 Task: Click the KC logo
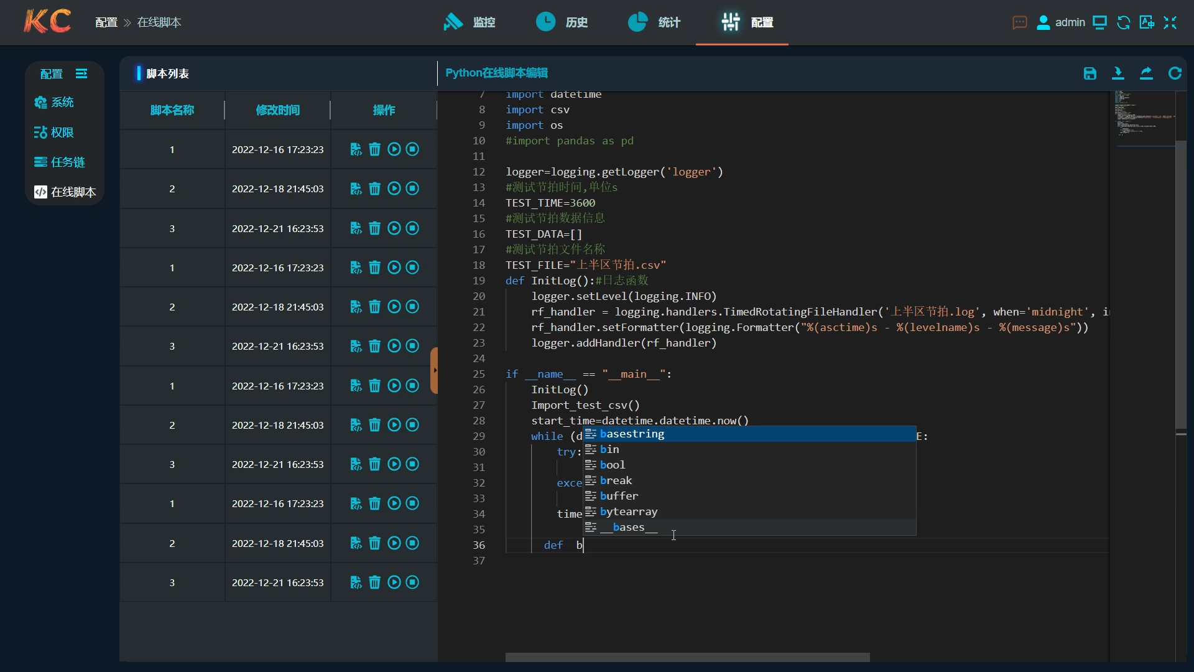pyautogui.click(x=47, y=22)
